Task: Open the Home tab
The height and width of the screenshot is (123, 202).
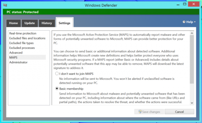Action: pyautogui.click(x=13, y=23)
